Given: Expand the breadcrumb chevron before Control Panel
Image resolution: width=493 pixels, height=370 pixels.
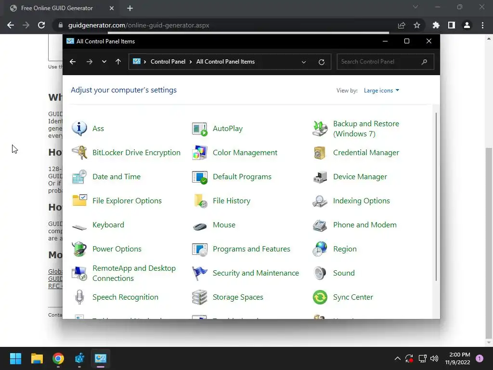Looking at the screenshot, I should click(x=145, y=62).
